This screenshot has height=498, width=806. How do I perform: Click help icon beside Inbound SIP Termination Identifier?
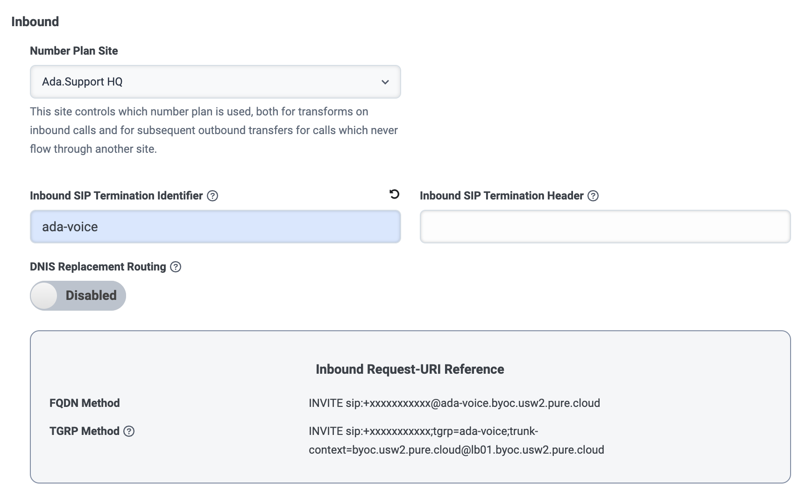point(212,196)
